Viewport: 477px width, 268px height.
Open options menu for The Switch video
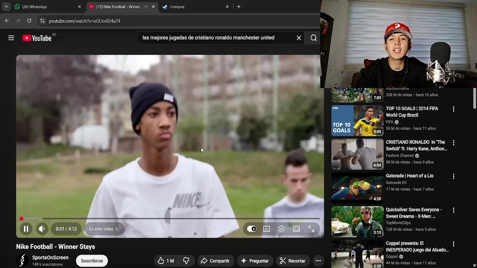(x=454, y=143)
